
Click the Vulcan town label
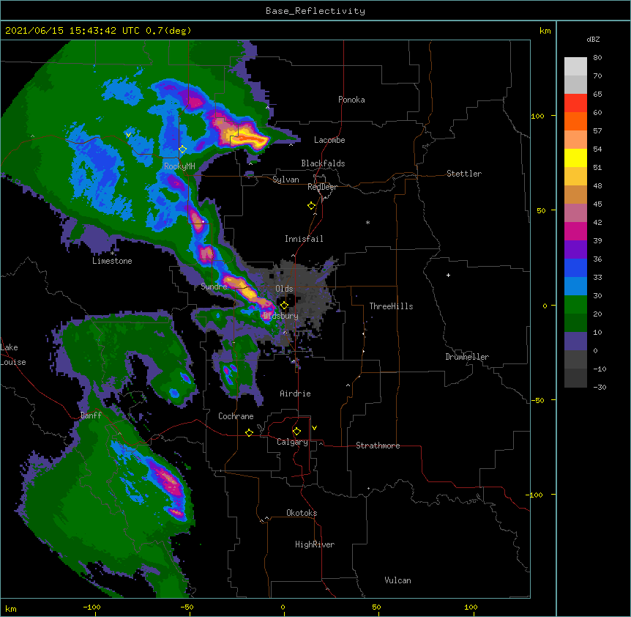click(397, 580)
